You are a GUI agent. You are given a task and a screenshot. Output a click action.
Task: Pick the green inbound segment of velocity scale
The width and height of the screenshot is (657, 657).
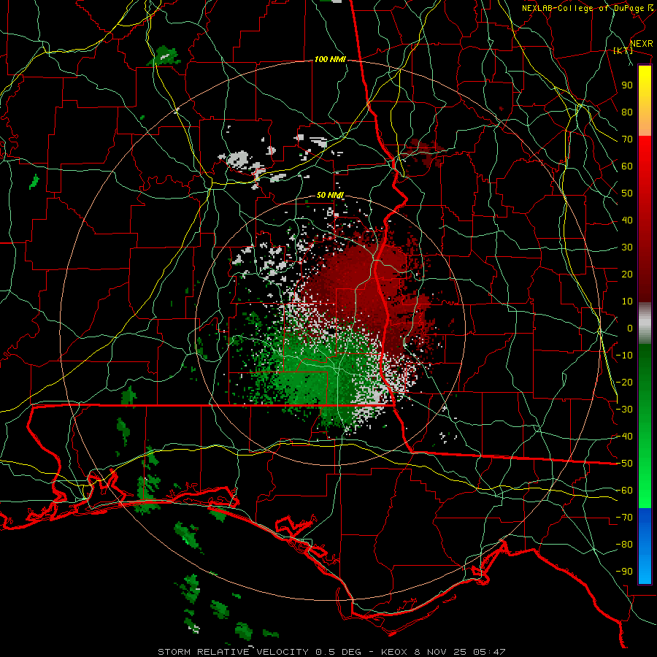point(645,426)
